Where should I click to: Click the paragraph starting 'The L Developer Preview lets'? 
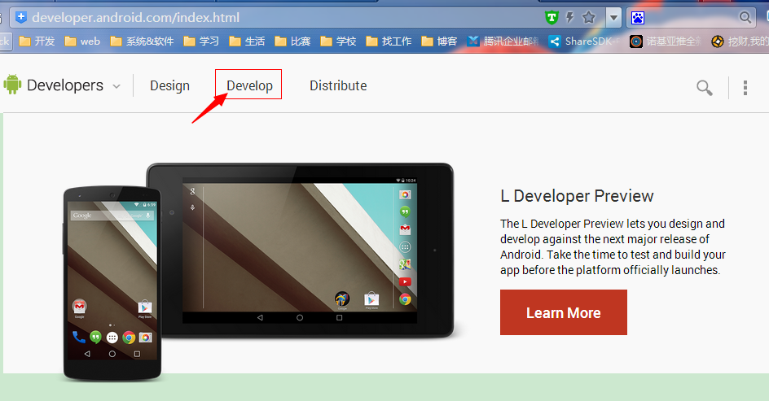pos(613,246)
